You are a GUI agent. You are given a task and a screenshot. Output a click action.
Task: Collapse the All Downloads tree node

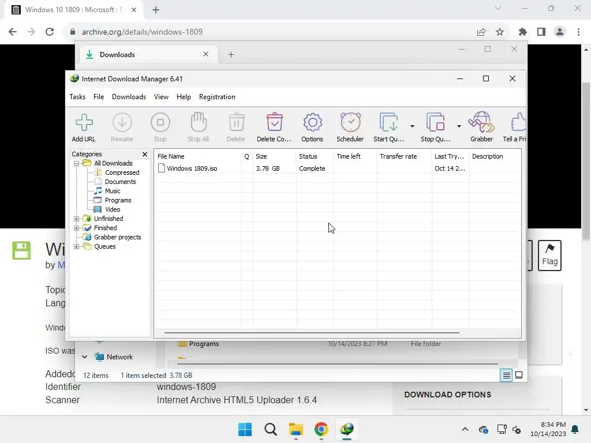77,163
